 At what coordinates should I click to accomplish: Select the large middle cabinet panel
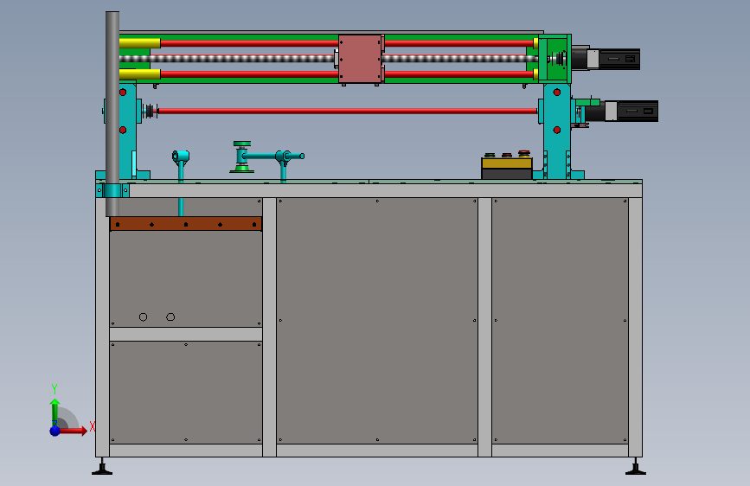pyautogui.click(x=377, y=321)
